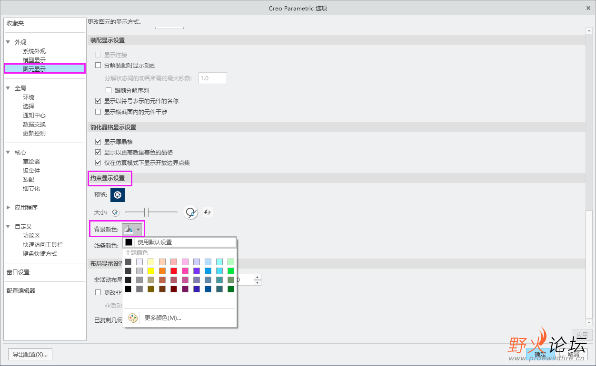Image resolution: width=596 pixels, height=366 pixels.
Task: Collapse the 核心 tree group
Action: point(8,152)
